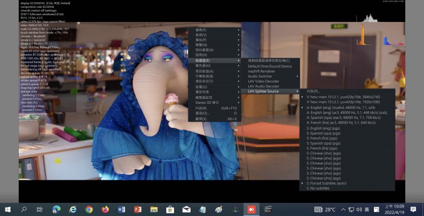Launch Google Chrome from the taskbar
The height and width of the screenshot is (216, 424).
click(89, 209)
